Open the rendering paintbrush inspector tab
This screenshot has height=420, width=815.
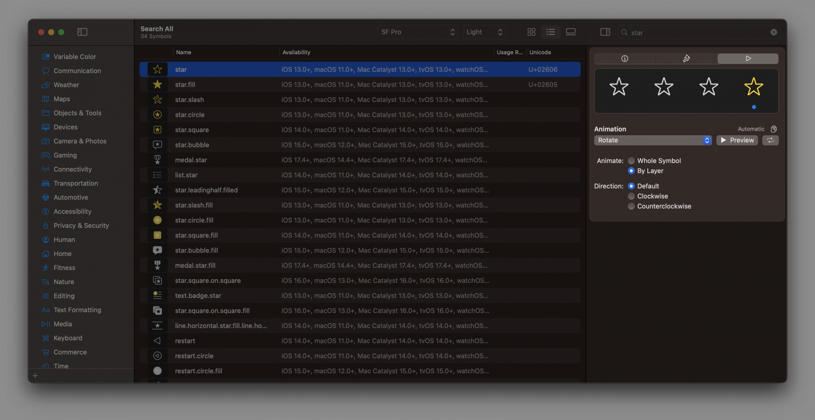coord(686,58)
